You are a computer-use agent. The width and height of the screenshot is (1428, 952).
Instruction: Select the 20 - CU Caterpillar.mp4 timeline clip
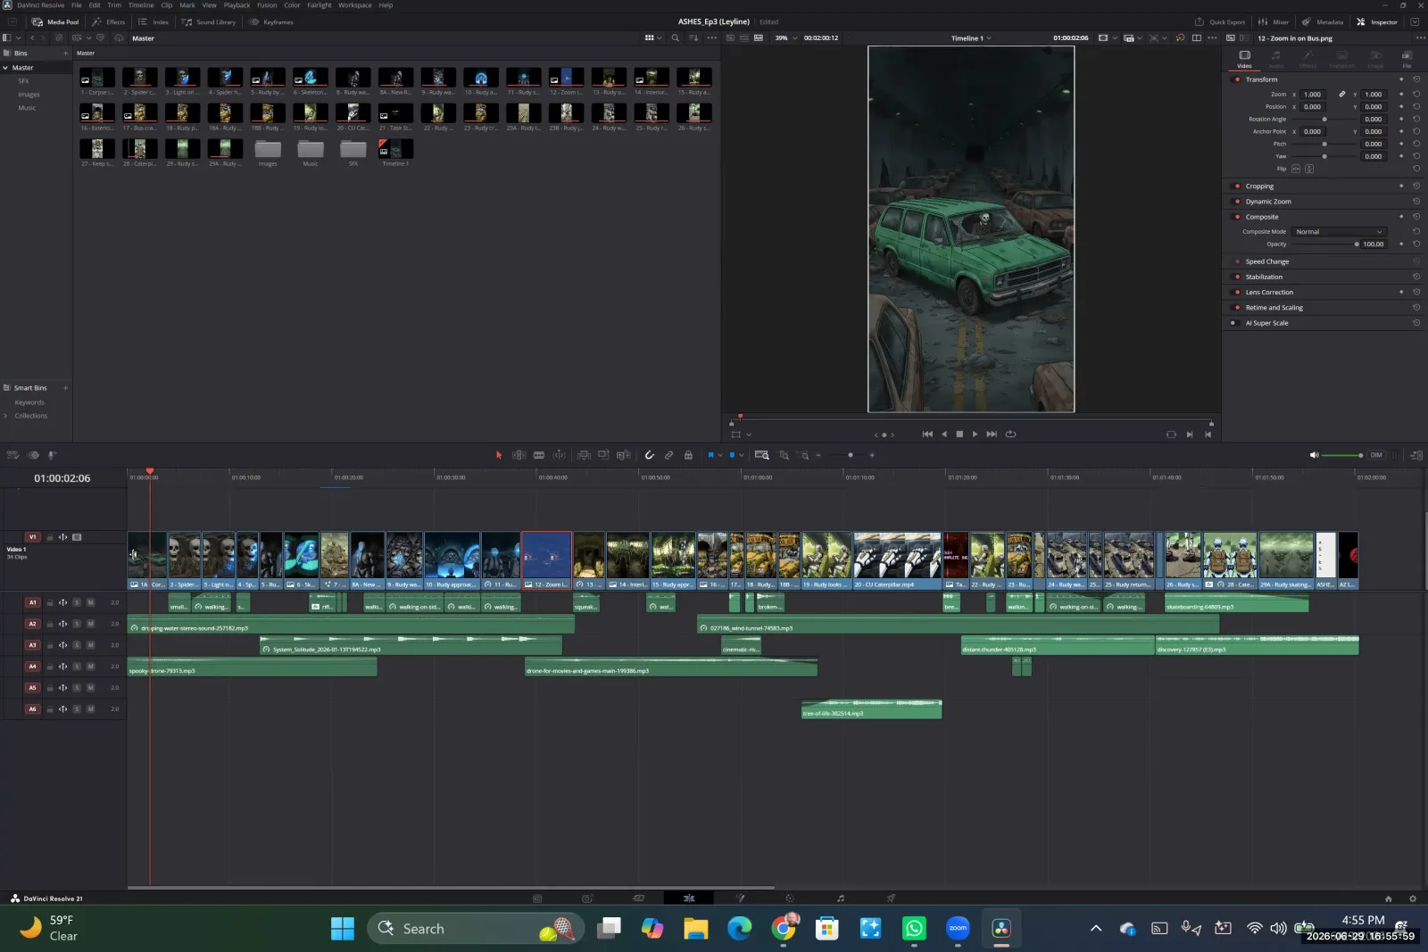click(897, 561)
